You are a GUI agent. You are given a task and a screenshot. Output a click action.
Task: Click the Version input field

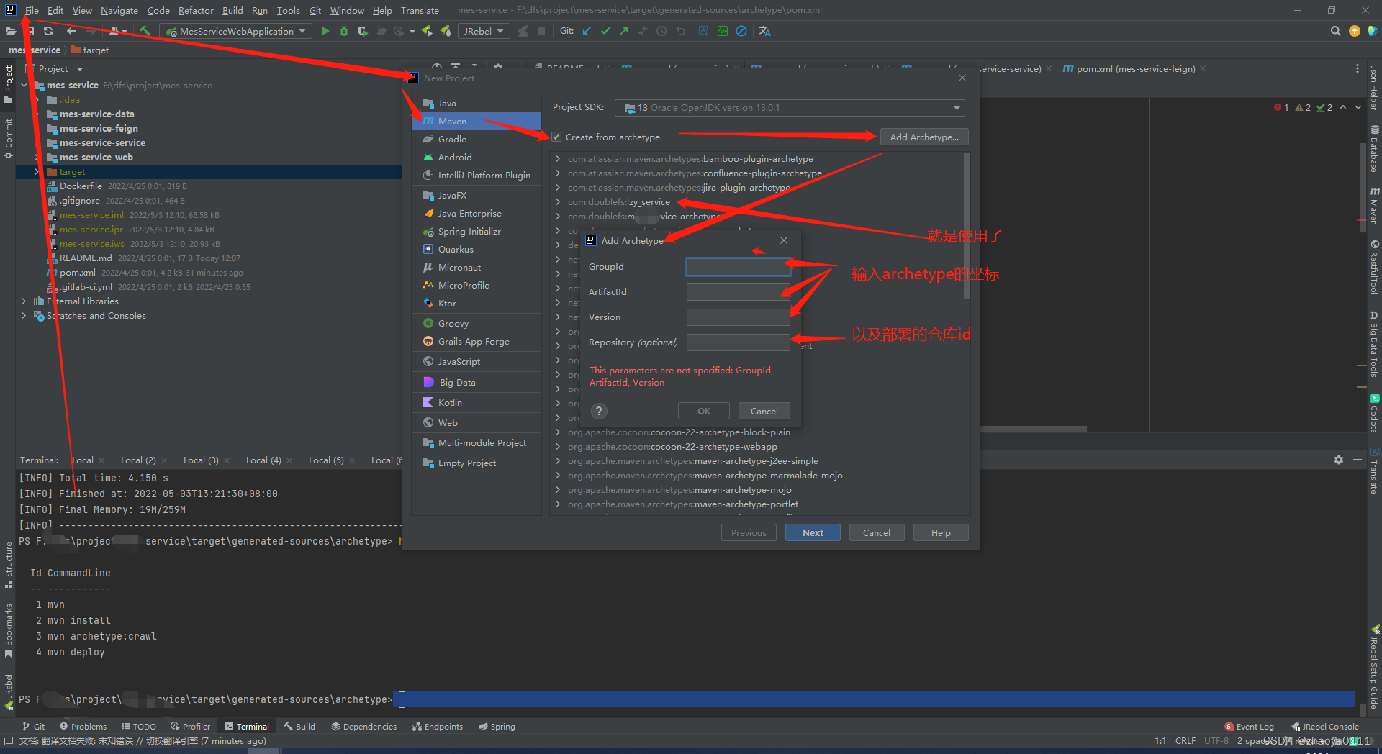point(739,317)
